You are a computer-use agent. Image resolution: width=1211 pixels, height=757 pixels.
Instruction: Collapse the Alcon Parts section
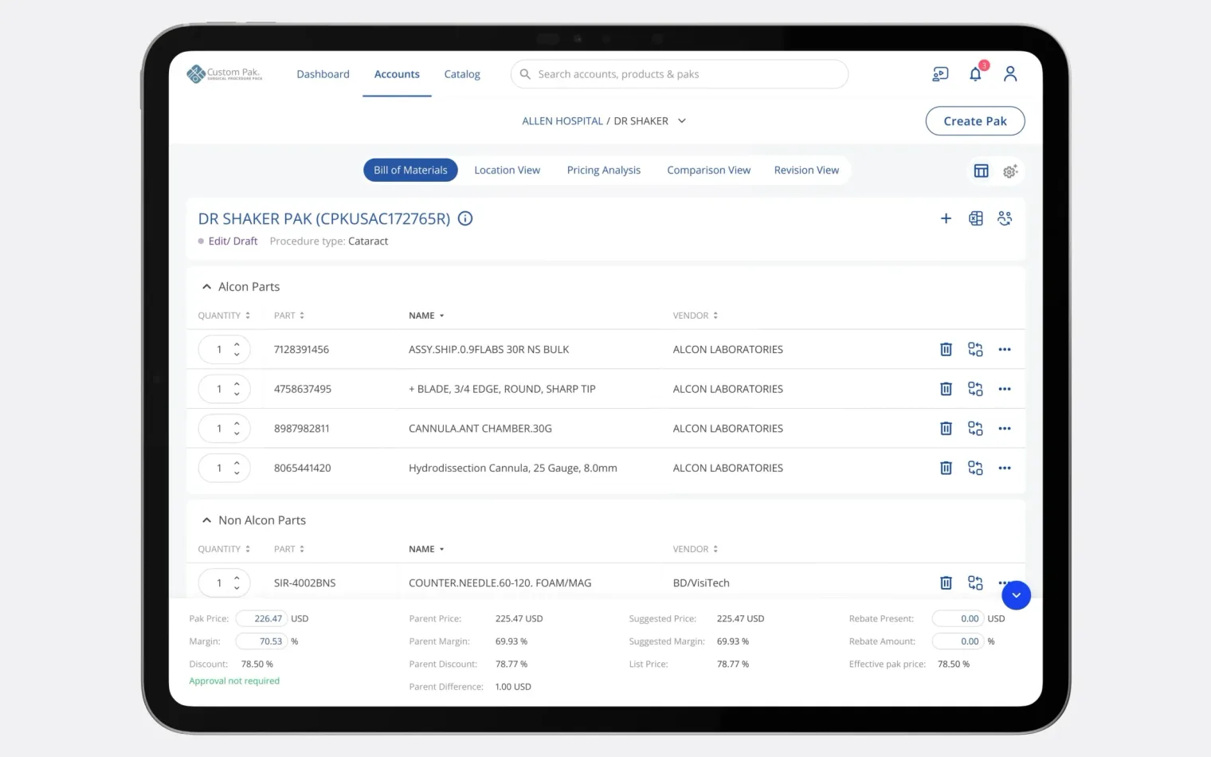[206, 287]
